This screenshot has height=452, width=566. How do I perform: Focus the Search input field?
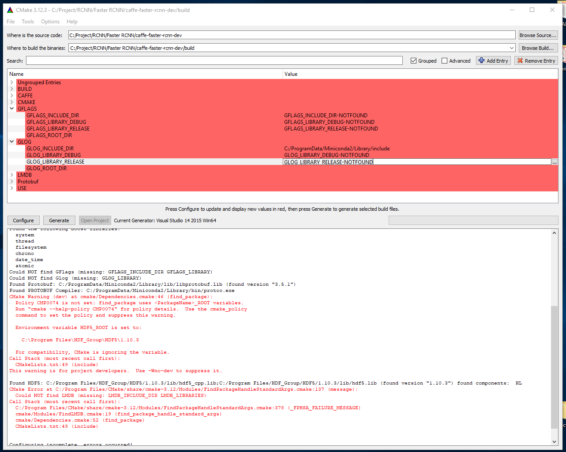pyautogui.click(x=214, y=61)
